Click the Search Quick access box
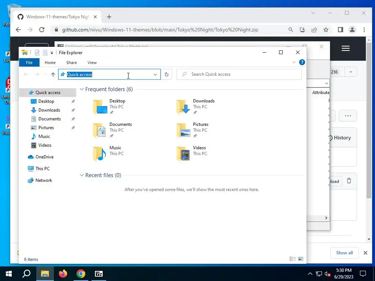This screenshot has height=281, width=375. [239, 74]
